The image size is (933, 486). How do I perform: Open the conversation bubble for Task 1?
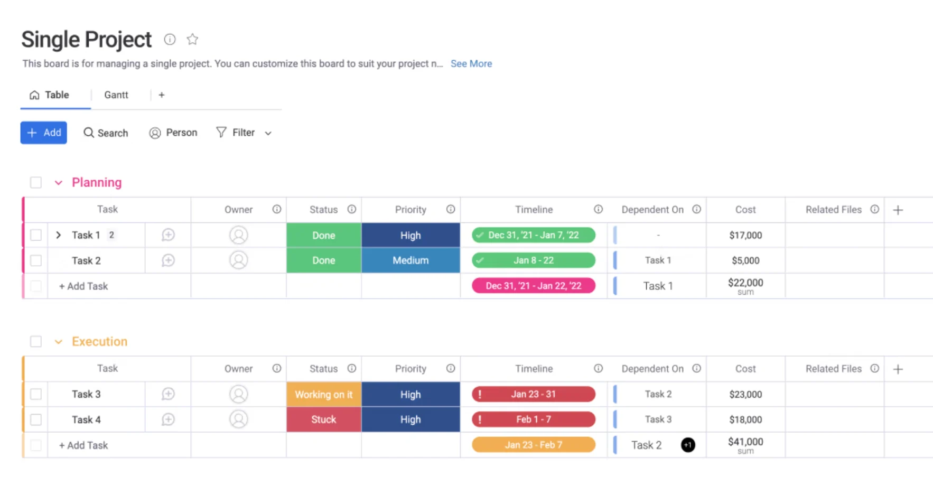click(168, 235)
